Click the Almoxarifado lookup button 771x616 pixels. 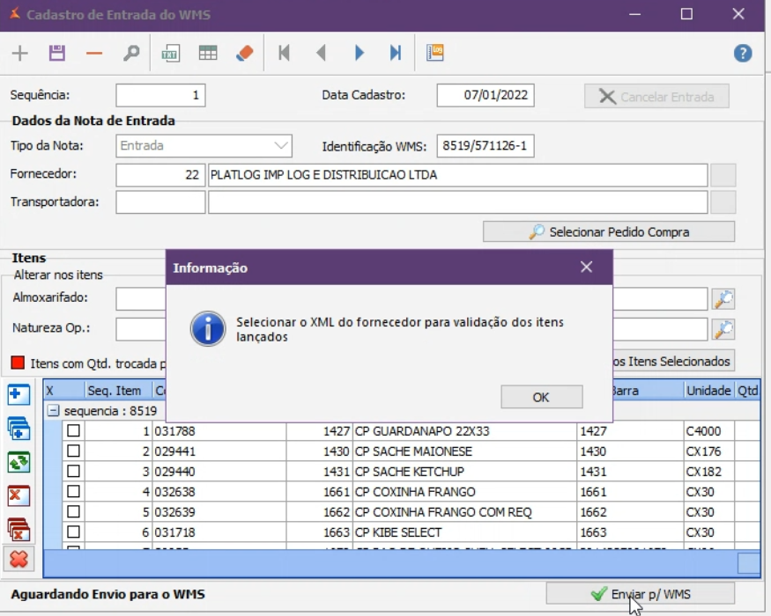click(723, 299)
